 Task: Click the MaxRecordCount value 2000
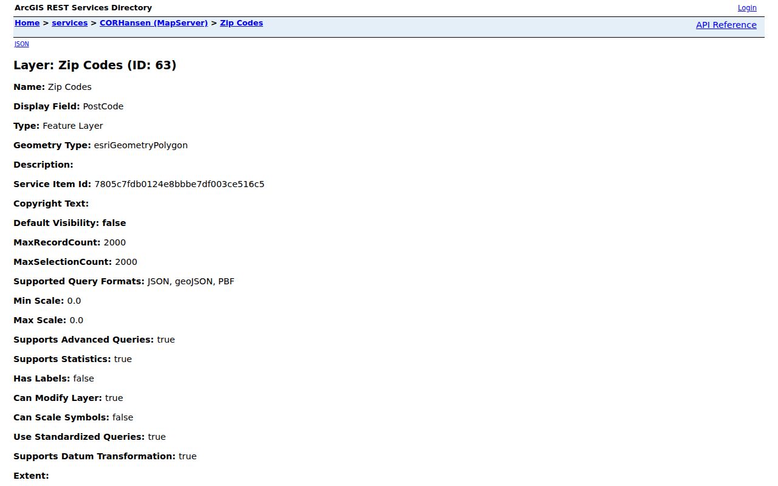tap(115, 242)
